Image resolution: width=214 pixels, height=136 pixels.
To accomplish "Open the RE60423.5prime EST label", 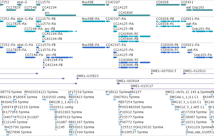I will [81, 97].
